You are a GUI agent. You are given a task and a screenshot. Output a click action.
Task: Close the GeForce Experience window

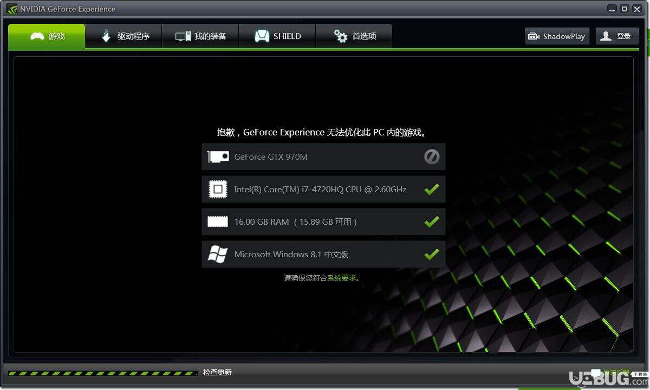[x=637, y=9]
